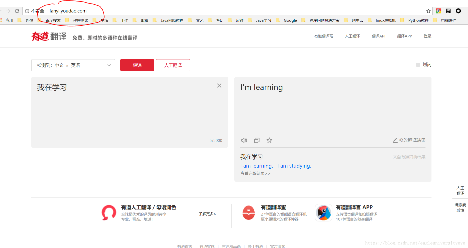Open 有道智选 footer link

click(207, 246)
